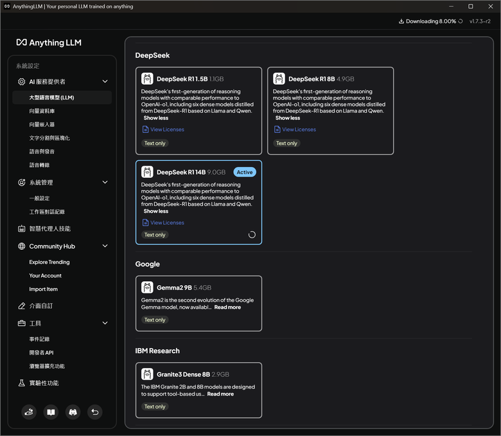Click the Anything LLM logo

click(x=49, y=42)
